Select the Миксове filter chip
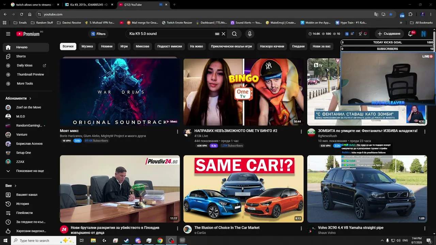 [x=143, y=46]
